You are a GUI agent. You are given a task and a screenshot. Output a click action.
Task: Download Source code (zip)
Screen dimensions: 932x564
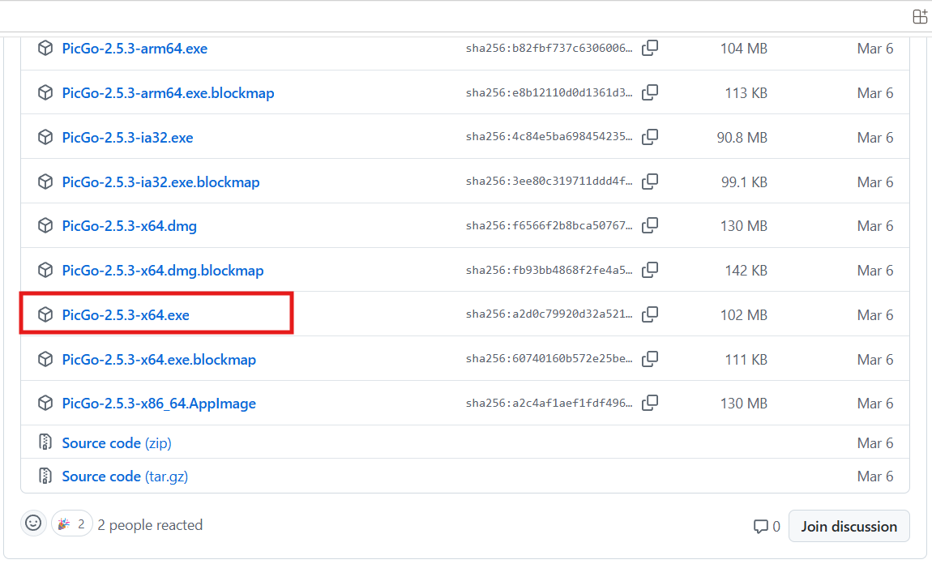(x=117, y=443)
